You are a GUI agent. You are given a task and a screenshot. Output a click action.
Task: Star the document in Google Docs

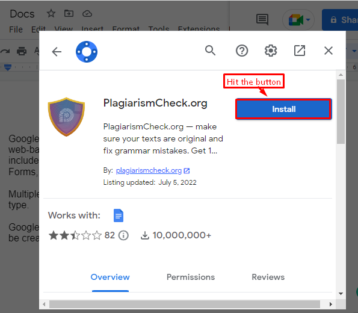[51, 14]
